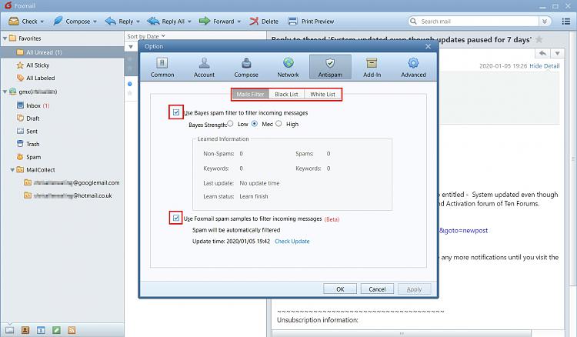This screenshot has height=337, width=577.
Task: Open the Network globe options icon
Action: tap(288, 63)
